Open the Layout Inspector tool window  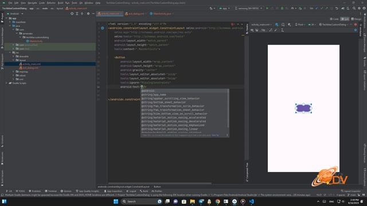coord(350,191)
